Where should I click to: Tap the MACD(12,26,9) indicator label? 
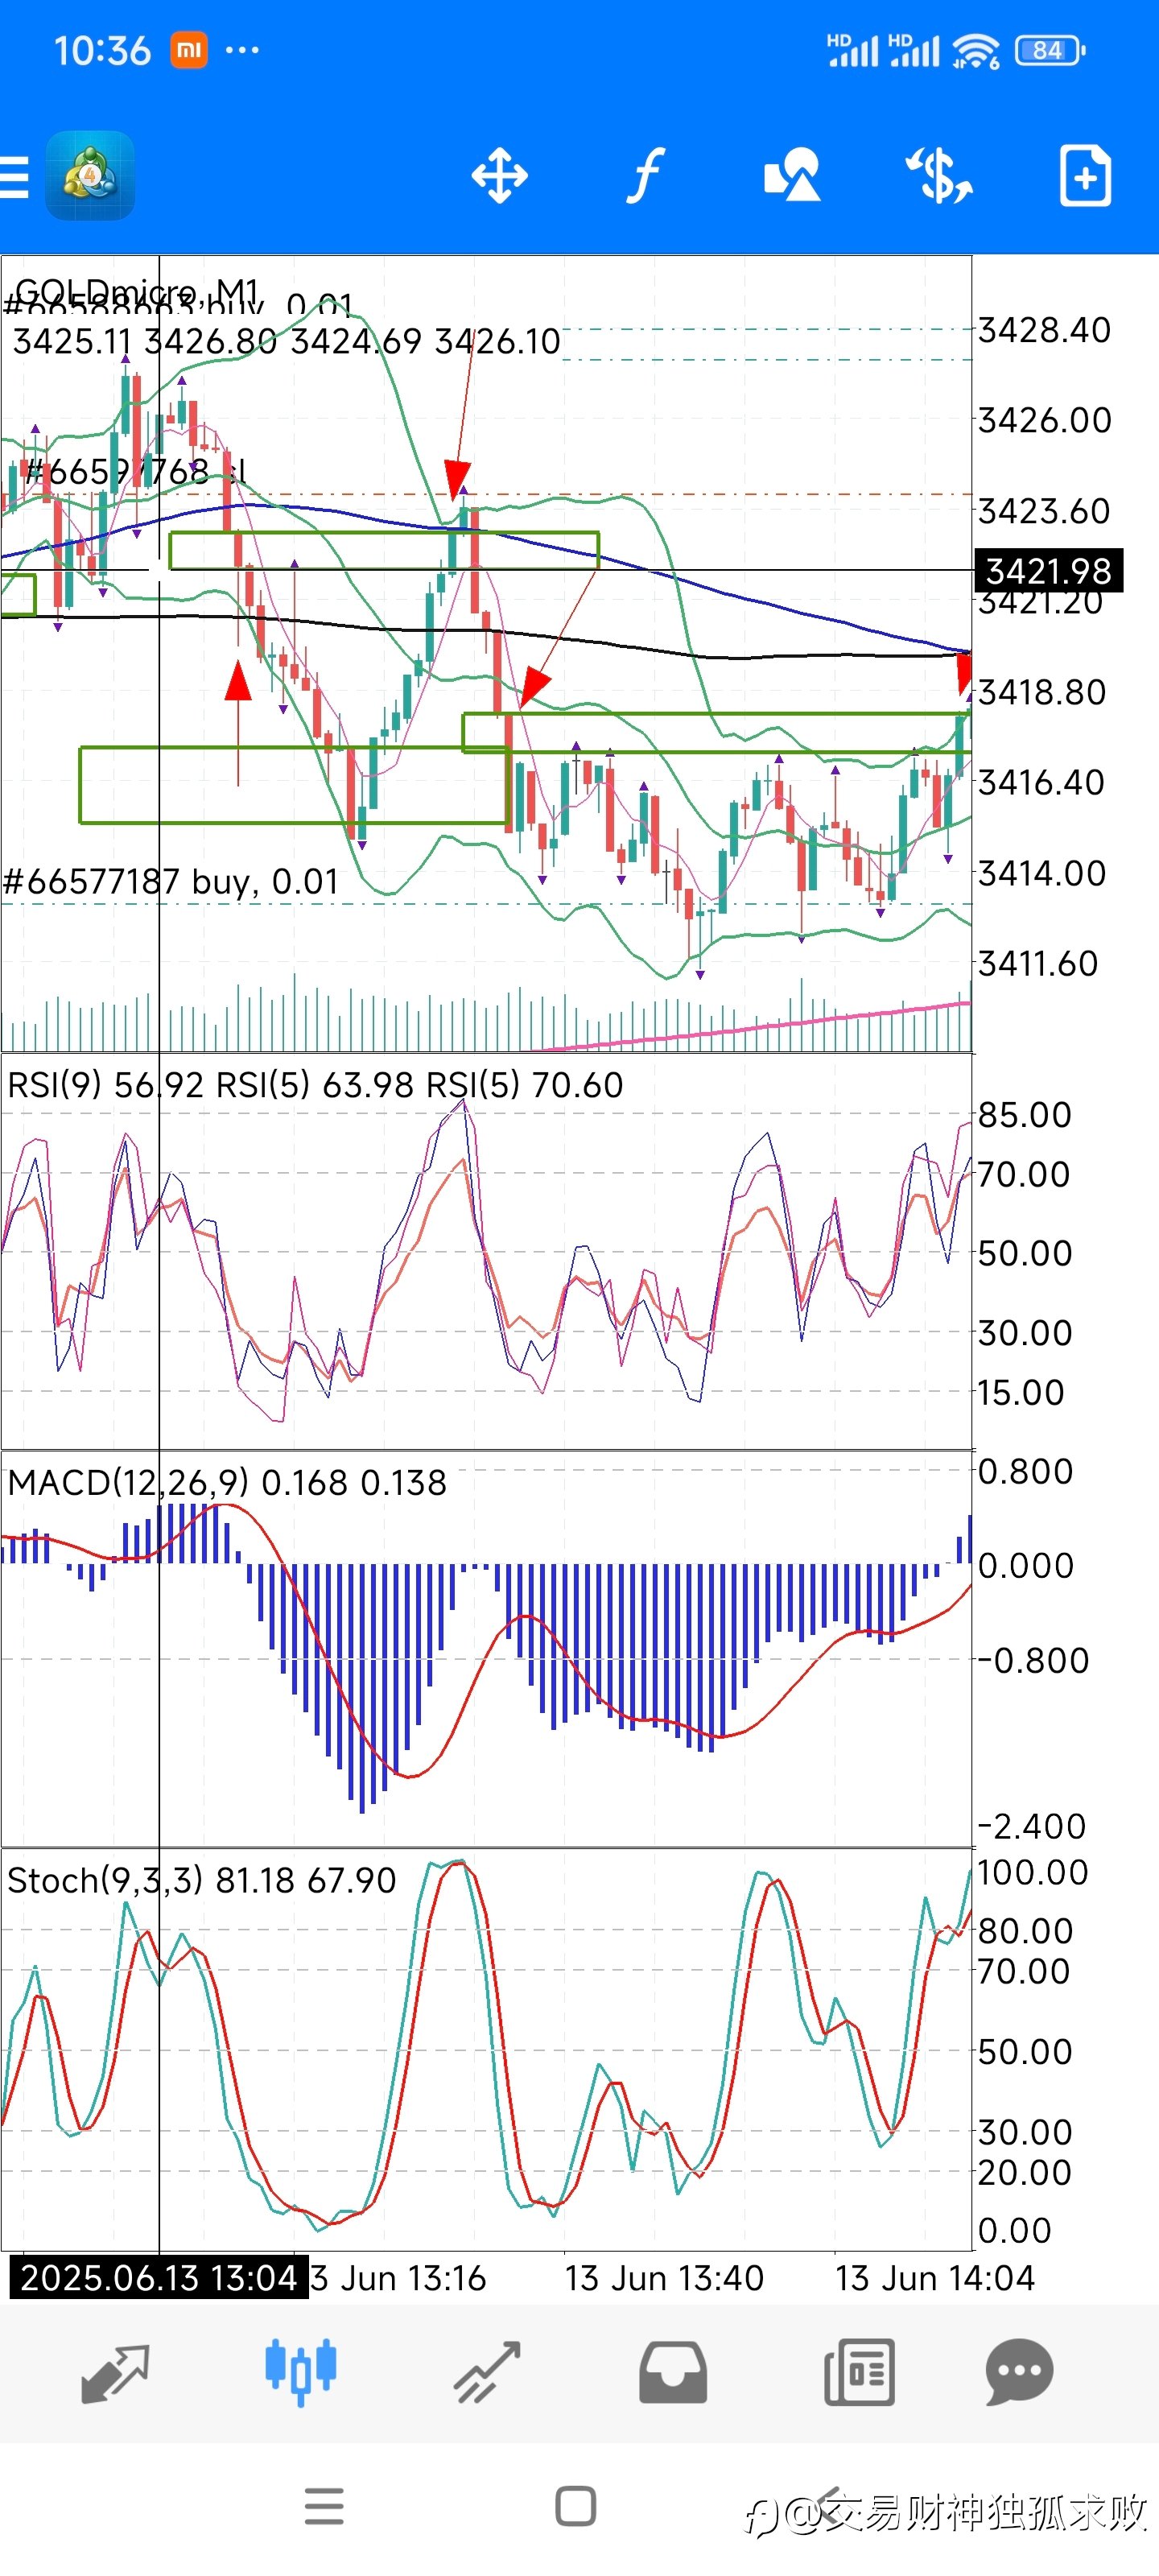(227, 1483)
